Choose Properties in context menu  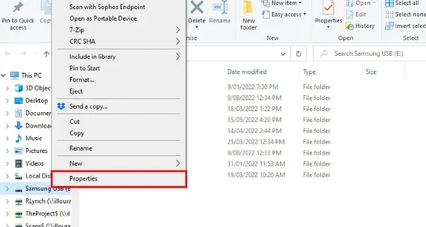click(119, 178)
